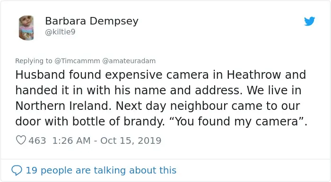The height and width of the screenshot is (182, 331).
Task: Open Barbara Dempsey's profile avatar
Action: click(x=26, y=28)
